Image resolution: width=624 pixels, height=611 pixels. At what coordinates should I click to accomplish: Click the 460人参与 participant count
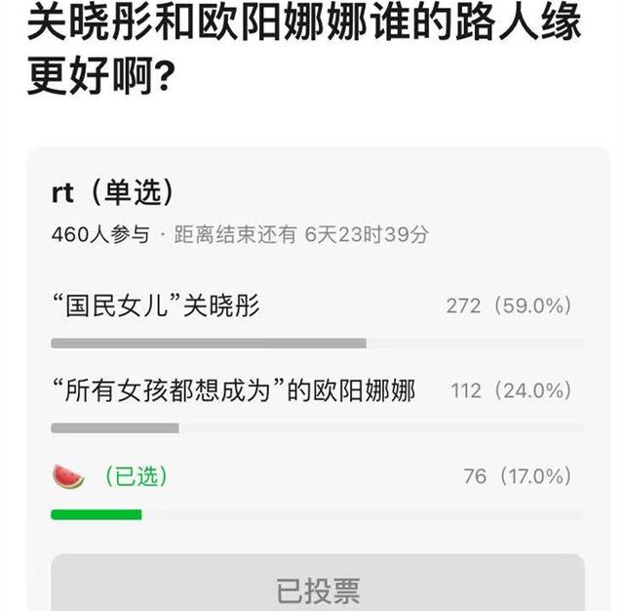[x=99, y=235]
